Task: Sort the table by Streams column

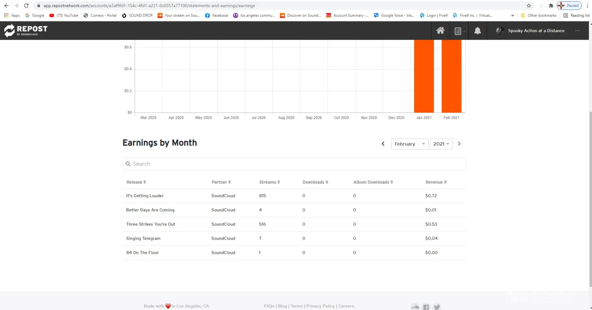Action: click(x=269, y=182)
